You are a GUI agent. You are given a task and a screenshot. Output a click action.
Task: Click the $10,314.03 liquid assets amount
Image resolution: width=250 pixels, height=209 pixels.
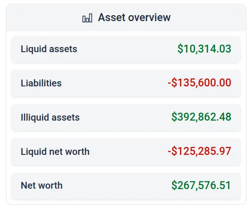204,49
